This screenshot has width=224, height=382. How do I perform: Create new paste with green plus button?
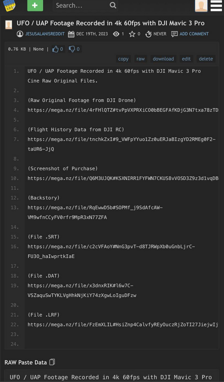(x=35, y=5)
